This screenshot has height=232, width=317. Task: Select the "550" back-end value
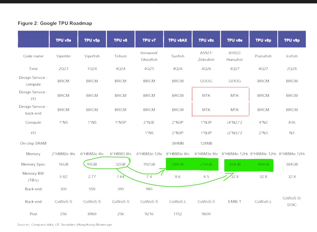point(92,189)
